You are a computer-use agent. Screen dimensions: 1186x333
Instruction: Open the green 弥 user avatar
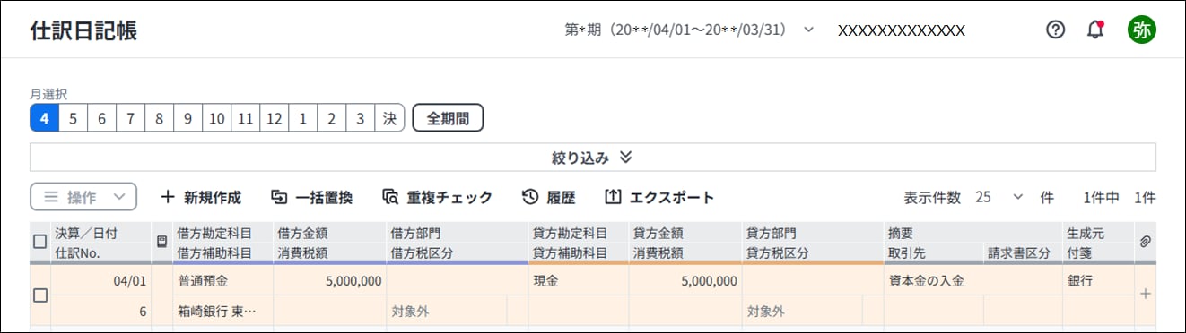point(1141,30)
